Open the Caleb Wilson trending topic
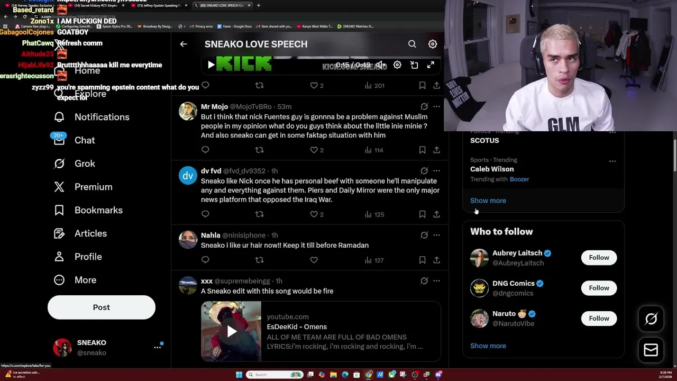Screen dimensions: 677x381 pyautogui.click(x=492, y=169)
